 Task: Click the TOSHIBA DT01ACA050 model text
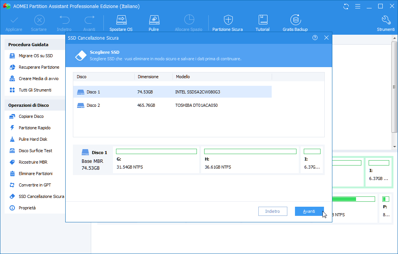[197, 105]
